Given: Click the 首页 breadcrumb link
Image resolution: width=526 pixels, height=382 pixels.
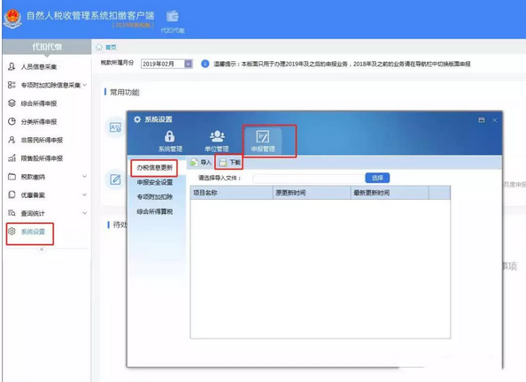Looking at the screenshot, I should (111, 47).
